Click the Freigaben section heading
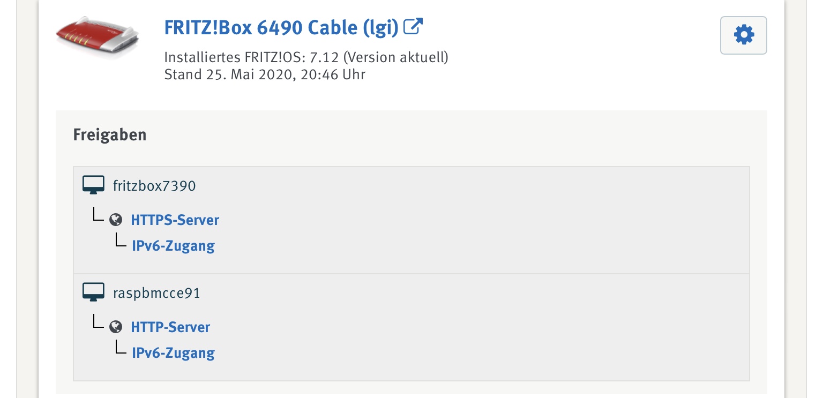Viewport: 823px width, 398px height. click(110, 134)
